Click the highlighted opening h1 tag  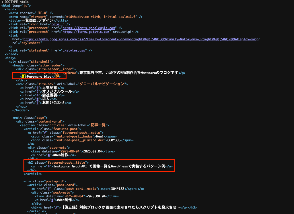(x=24, y=77)
